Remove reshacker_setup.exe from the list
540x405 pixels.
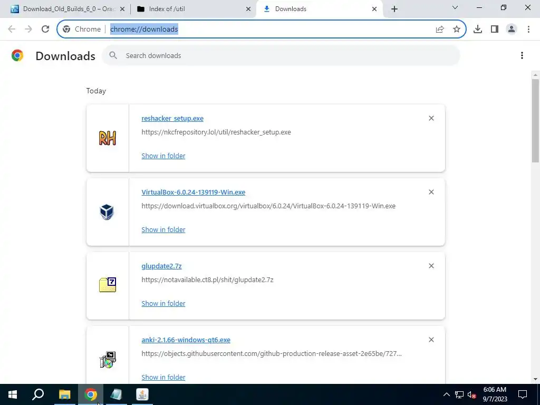coord(431,118)
